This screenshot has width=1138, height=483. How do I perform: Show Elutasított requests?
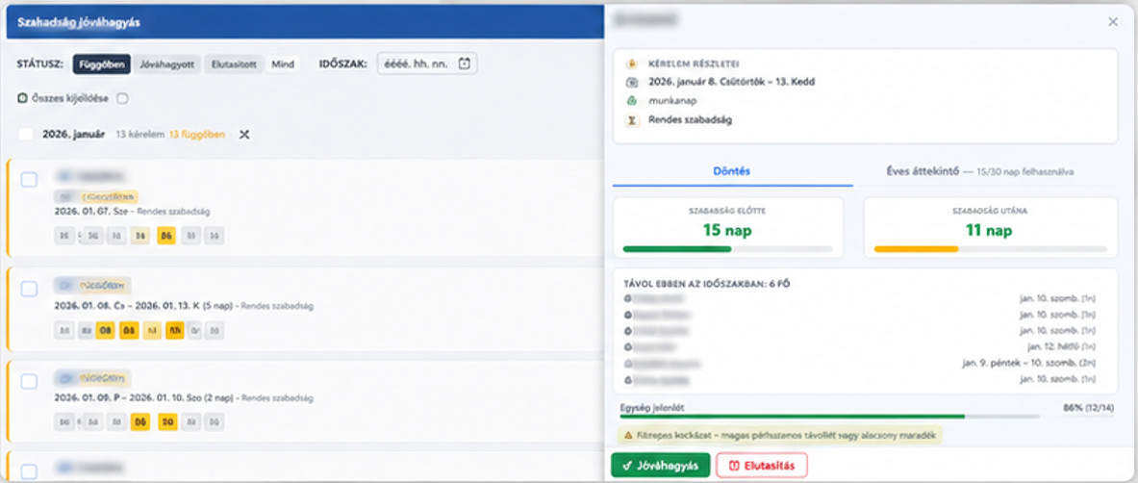point(234,64)
